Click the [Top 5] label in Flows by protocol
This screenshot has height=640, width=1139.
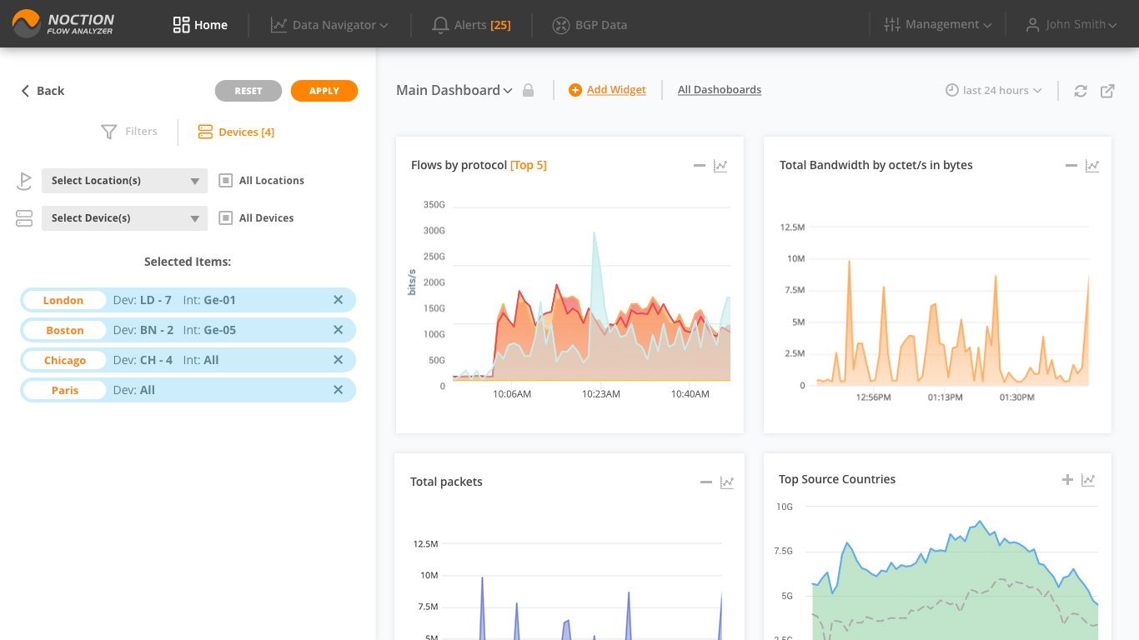(x=529, y=165)
